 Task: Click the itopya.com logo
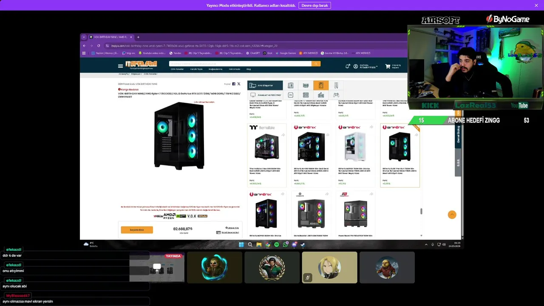click(x=141, y=65)
